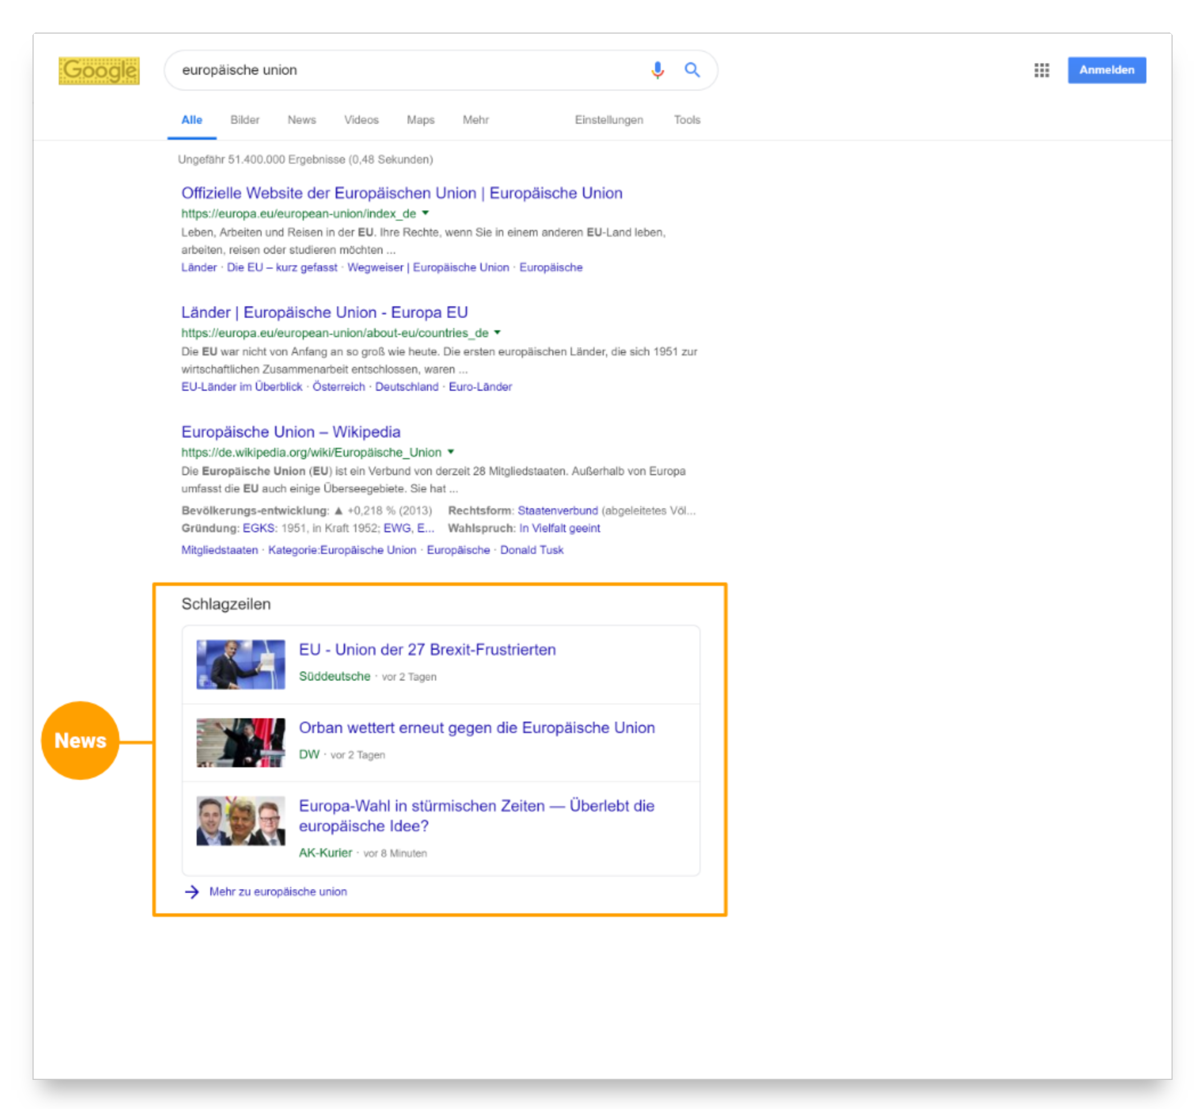Expand dropdown arrow next to europa.eu index_de URL

pos(425,213)
